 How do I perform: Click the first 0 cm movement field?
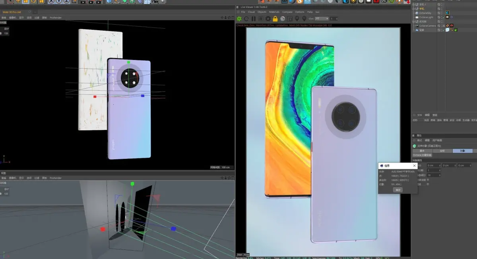click(x=434, y=165)
